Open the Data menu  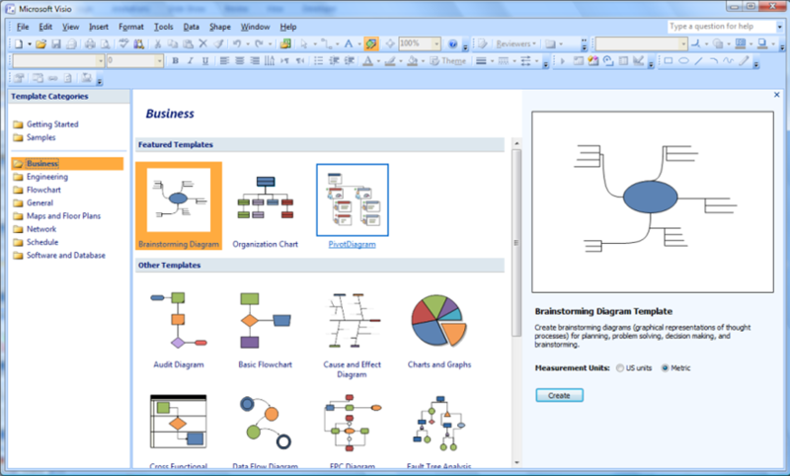[x=191, y=27]
